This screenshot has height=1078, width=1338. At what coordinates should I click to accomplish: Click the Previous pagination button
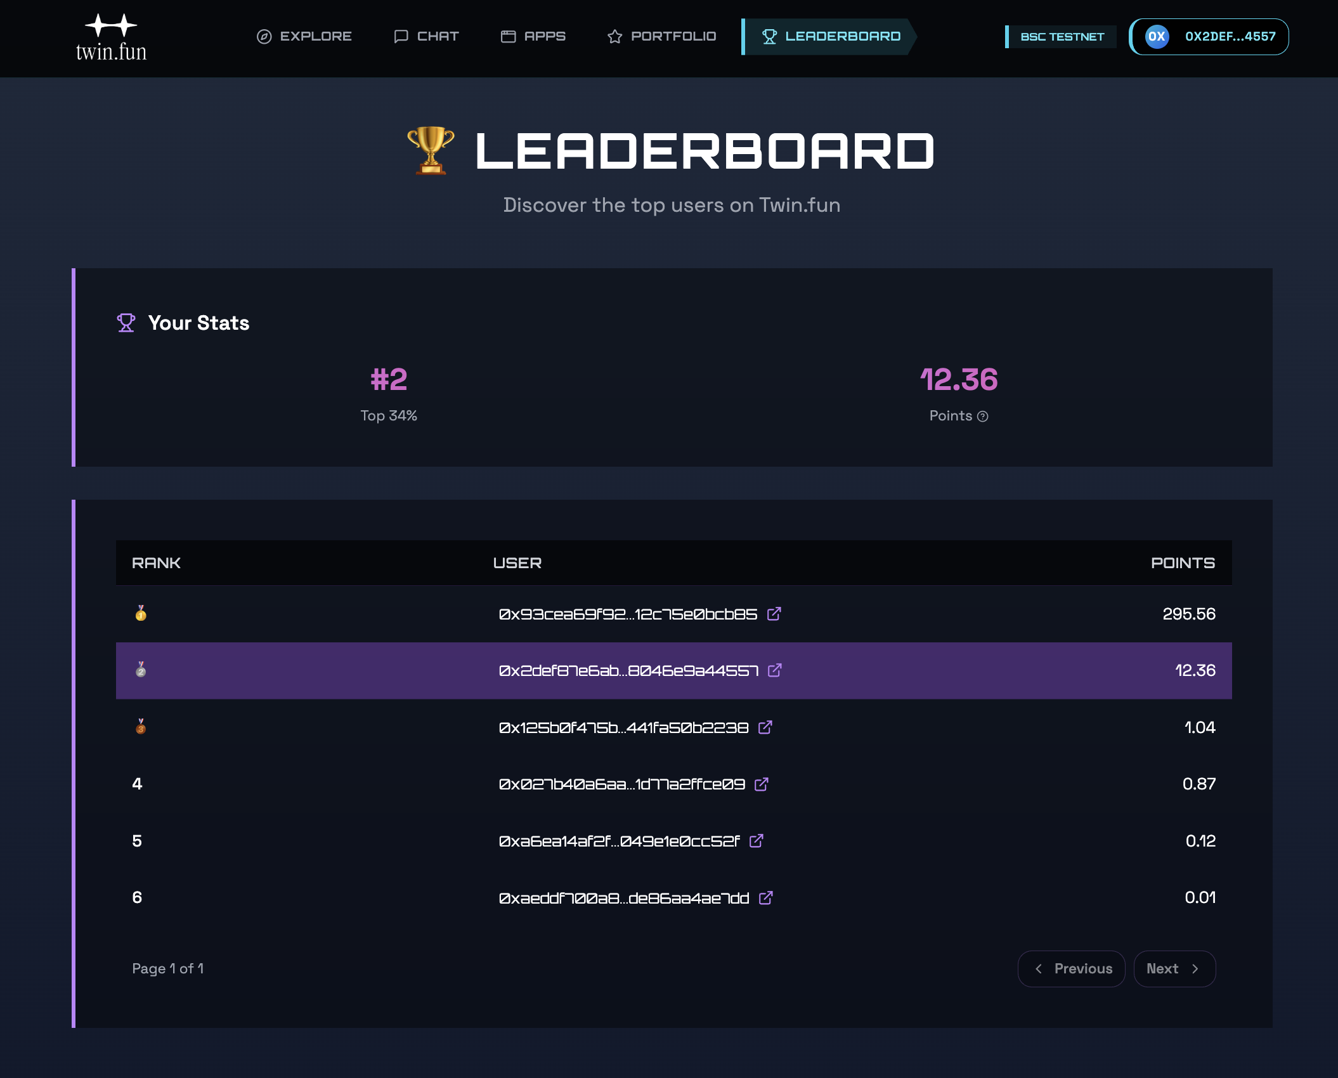[1071, 968]
